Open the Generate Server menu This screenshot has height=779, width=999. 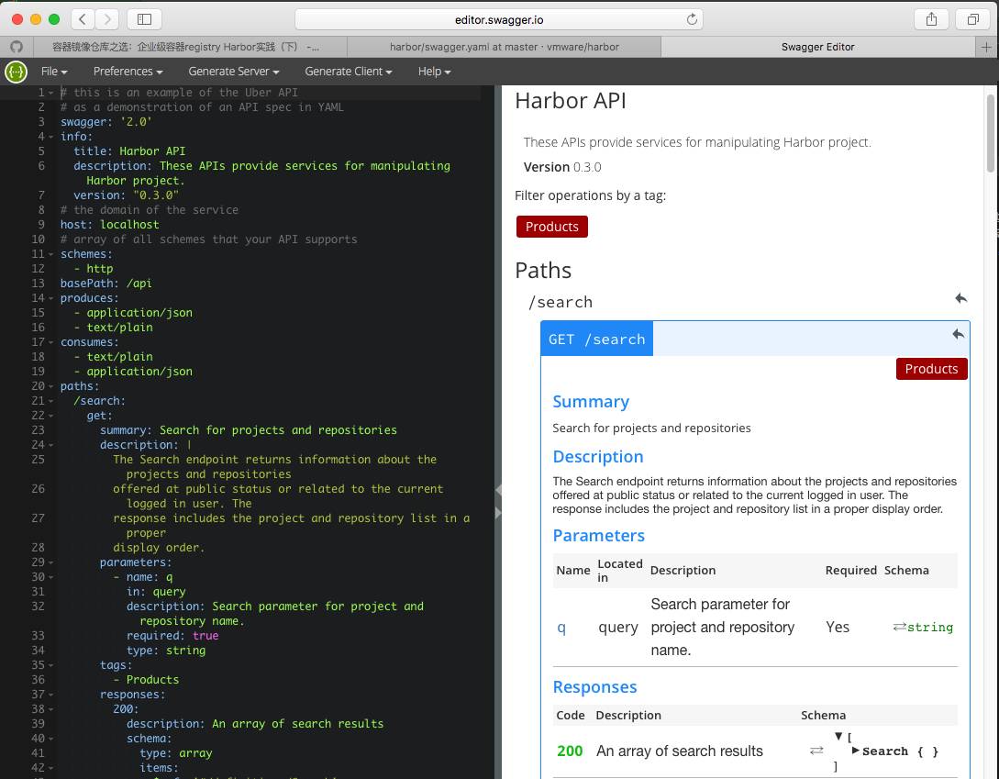[234, 72]
